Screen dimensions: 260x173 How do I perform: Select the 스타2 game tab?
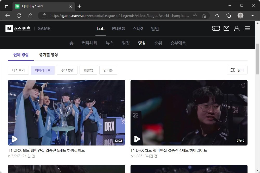click(138, 29)
